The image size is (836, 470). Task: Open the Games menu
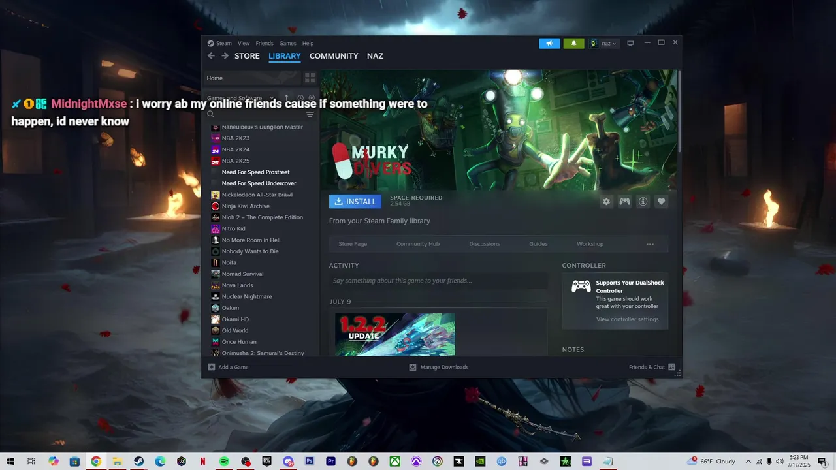pyautogui.click(x=287, y=44)
